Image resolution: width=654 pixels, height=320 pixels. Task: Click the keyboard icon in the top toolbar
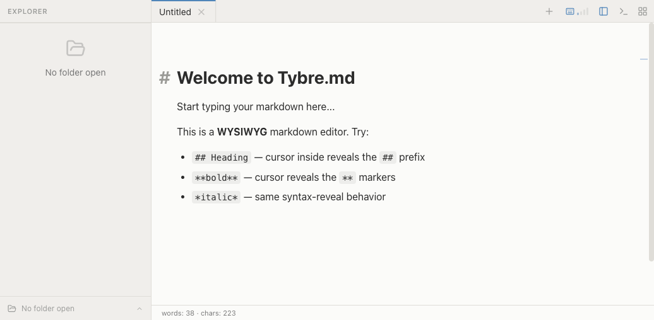point(570,11)
